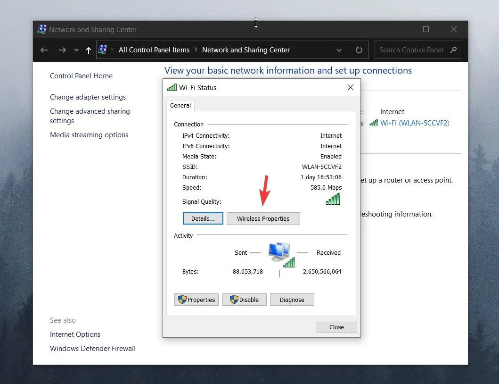The height and width of the screenshot is (384, 499).
Task: Refresh the Control Panel address bar
Action: (359, 50)
